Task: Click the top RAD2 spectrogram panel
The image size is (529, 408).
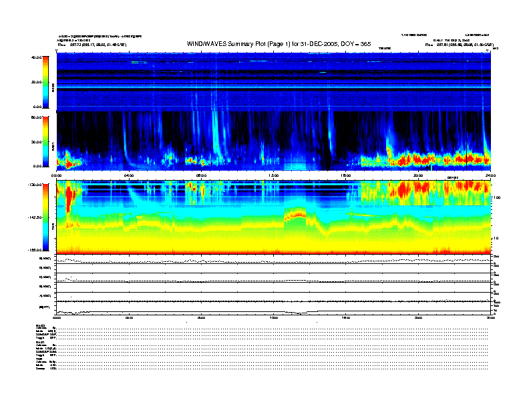Action: pyautogui.click(x=273, y=81)
